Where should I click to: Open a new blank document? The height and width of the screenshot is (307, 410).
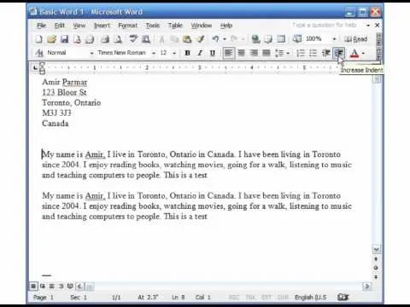[38, 39]
